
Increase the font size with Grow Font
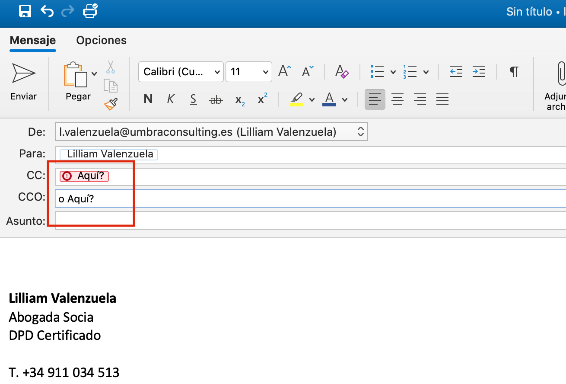tap(284, 71)
